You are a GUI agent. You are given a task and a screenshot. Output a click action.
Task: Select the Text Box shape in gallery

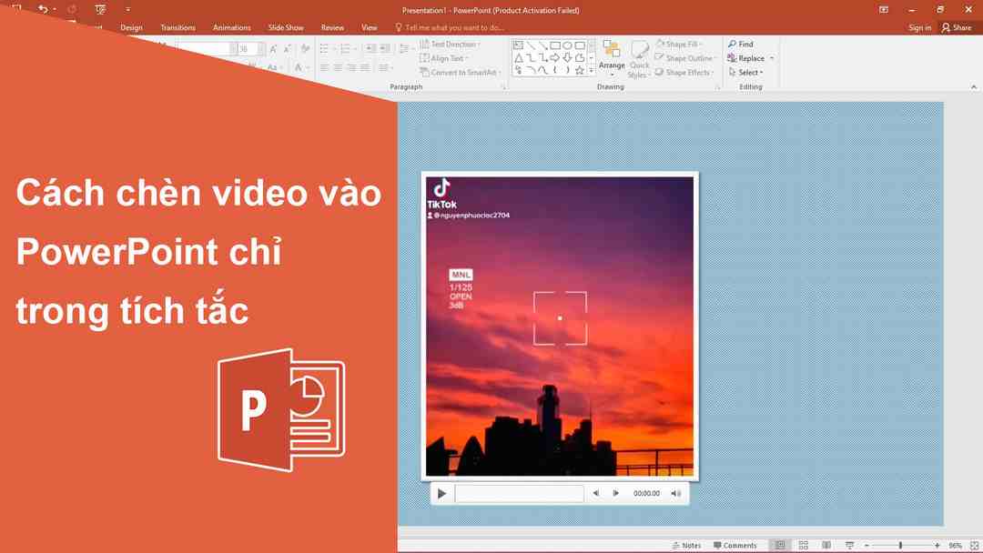coord(518,45)
